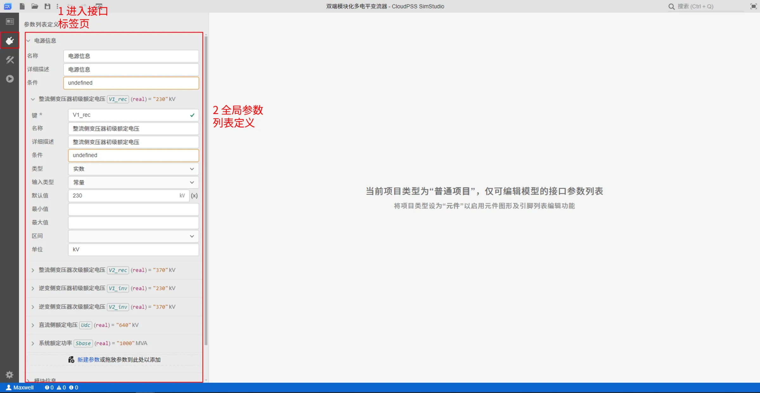Toggle expression mode (x) button
The width and height of the screenshot is (760, 393).
(x=194, y=196)
